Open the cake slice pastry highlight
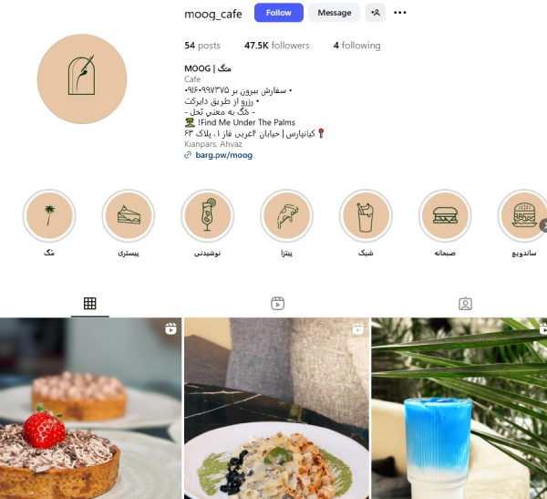The image size is (547, 499). (129, 215)
